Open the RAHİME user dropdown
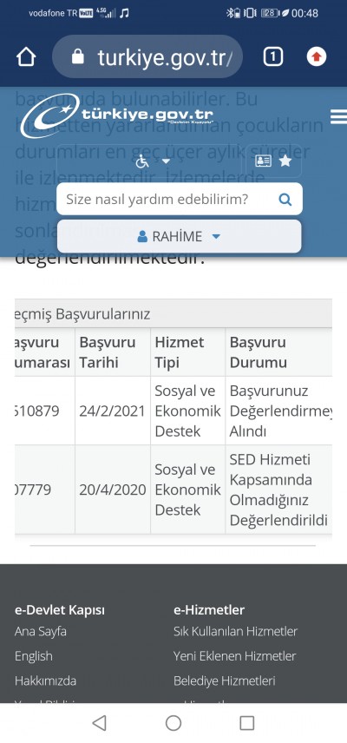This screenshot has width=347, height=743. (x=180, y=236)
